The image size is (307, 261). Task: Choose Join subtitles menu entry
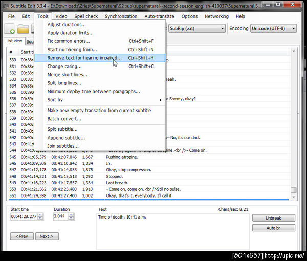tap(100, 146)
